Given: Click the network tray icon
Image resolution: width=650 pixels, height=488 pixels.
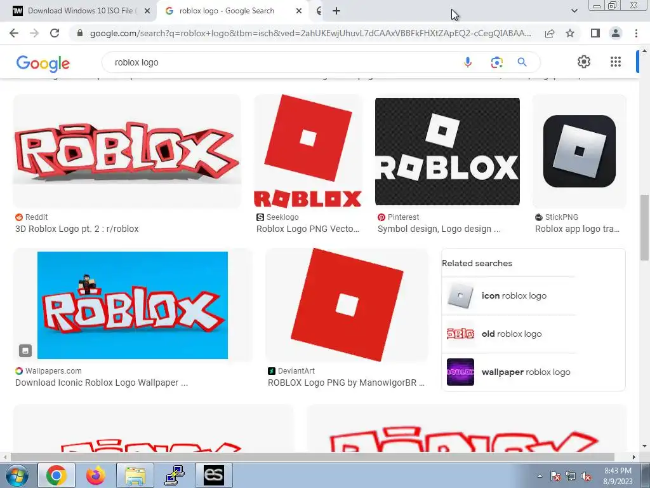Looking at the screenshot, I should click(571, 477).
